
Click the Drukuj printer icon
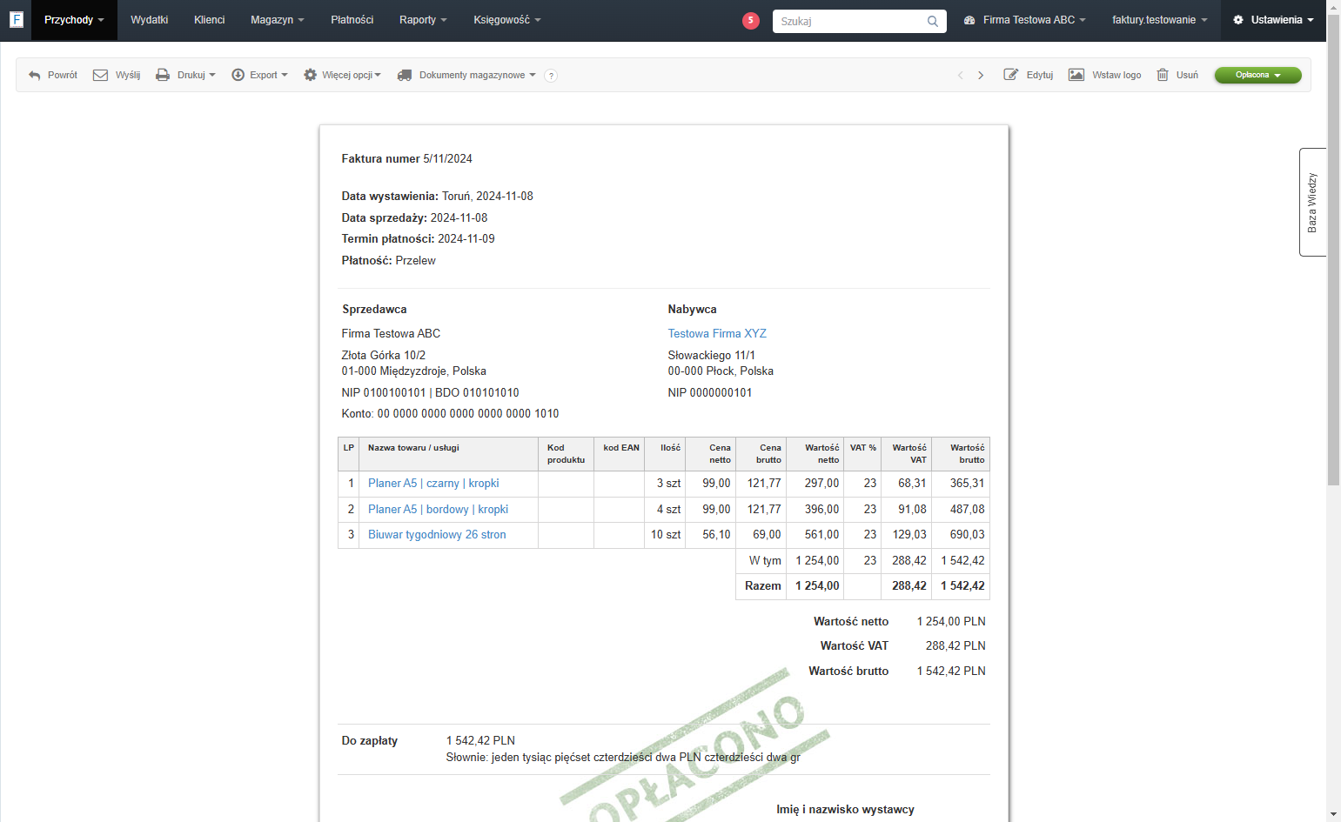pos(163,76)
